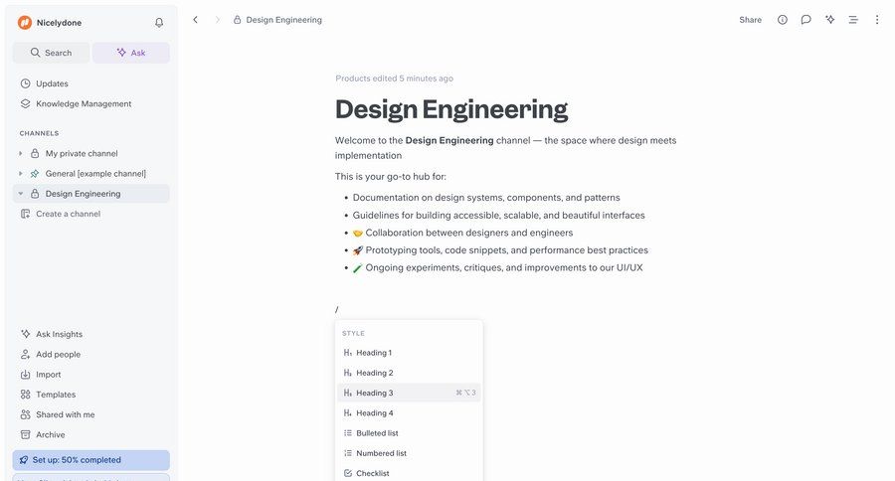Open the table of contents icon
This screenshot has width=895, height=481.
pyautogui.click(x=853, y=20)
